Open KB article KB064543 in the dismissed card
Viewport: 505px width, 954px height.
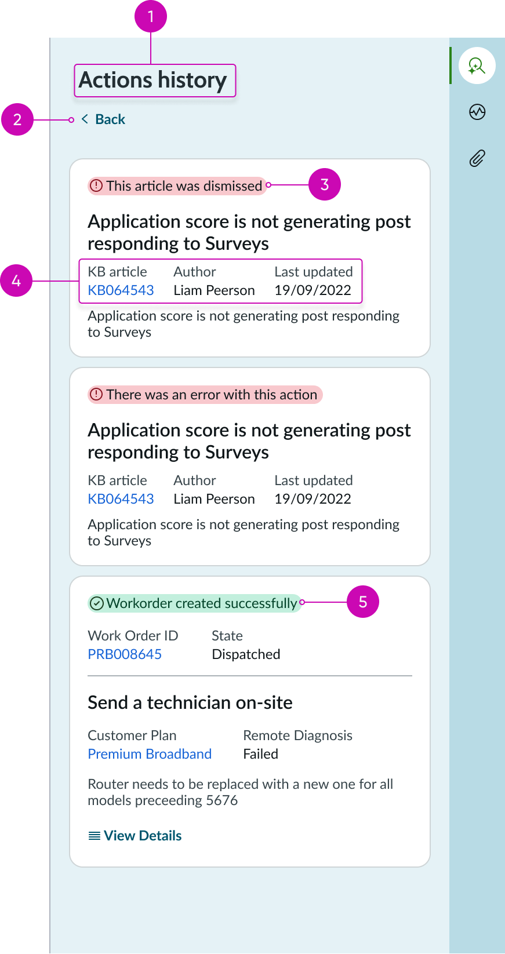(x=121, y=290)
